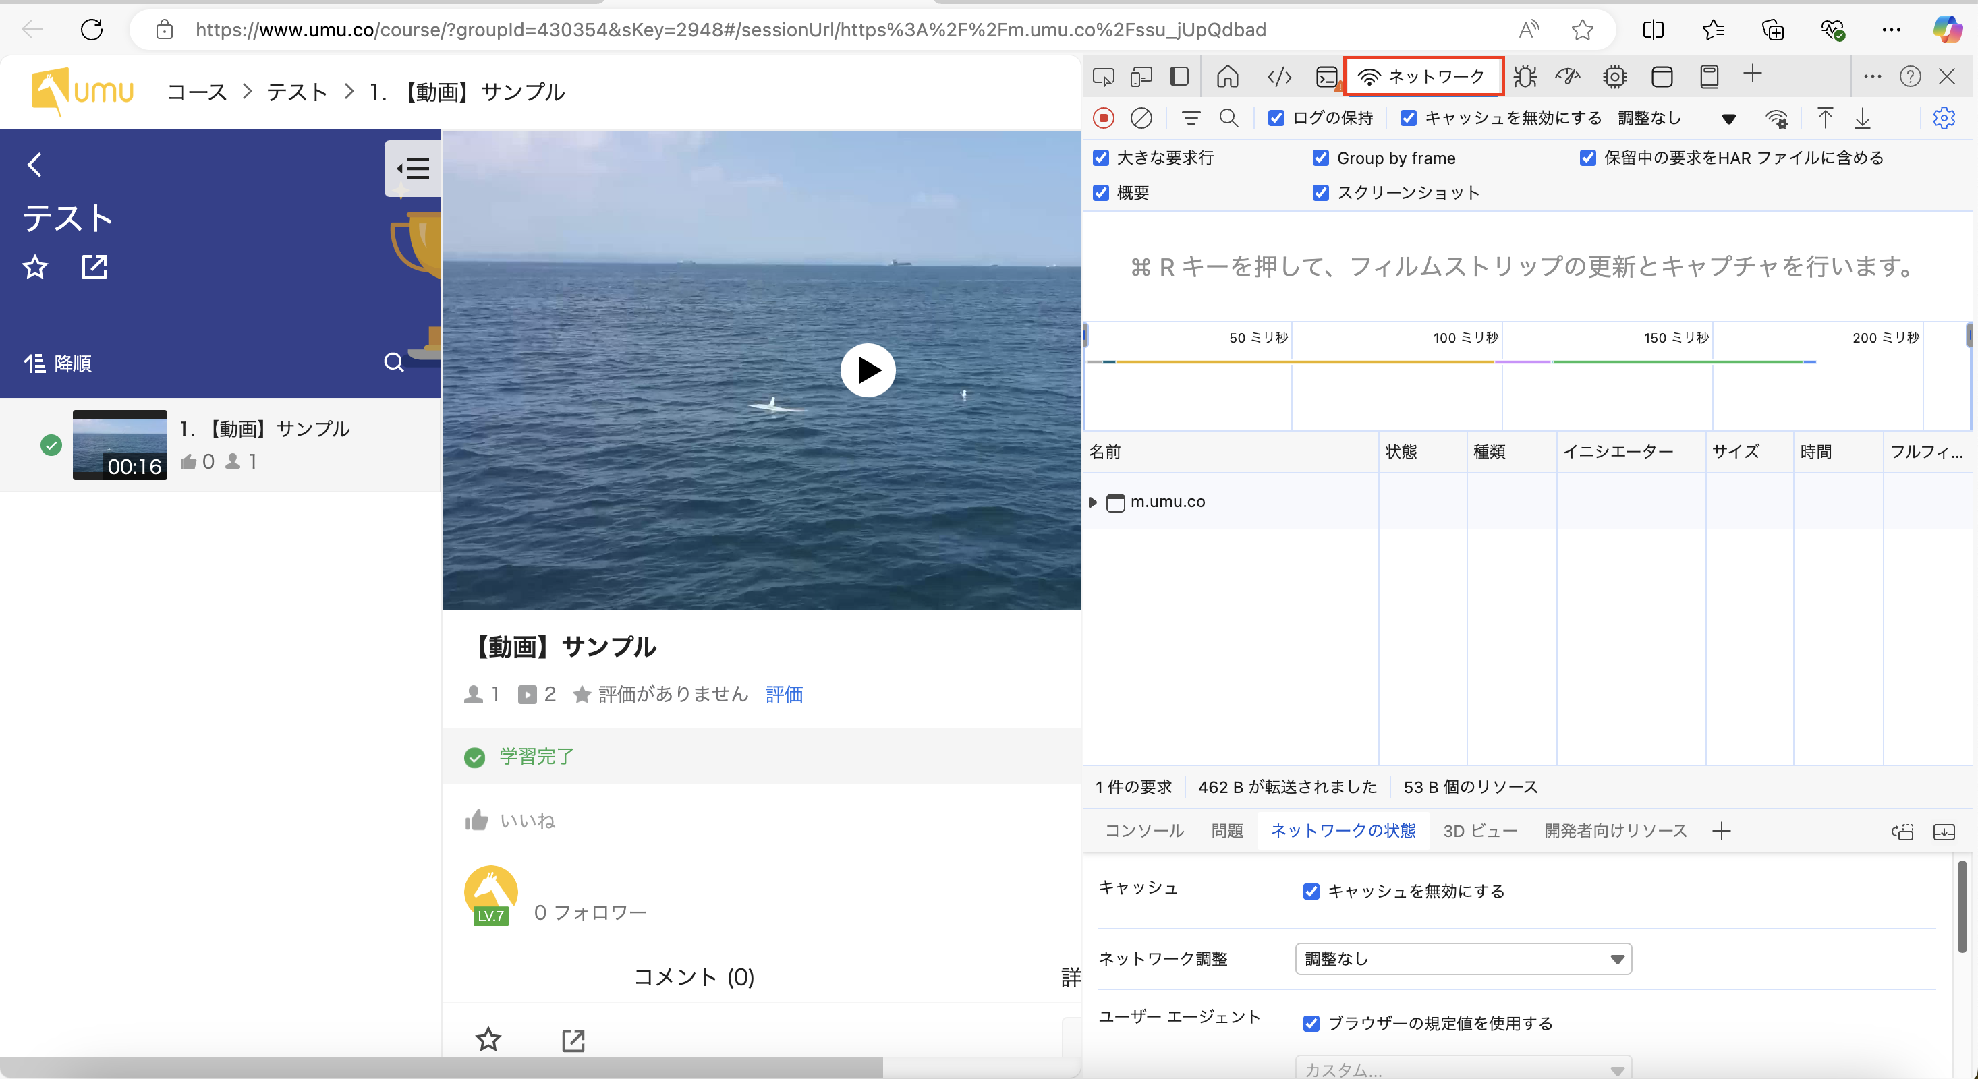Collapse the course list sidebar icon
Image resolution: width=1978 pixels, height=1079 pixels.
click(x=413, y=168)
